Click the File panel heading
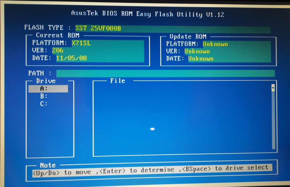 tap(118, 80)
